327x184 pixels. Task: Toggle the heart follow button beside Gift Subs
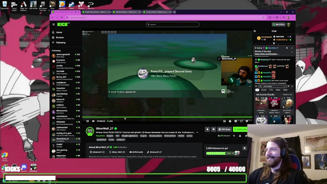(214, 129)
